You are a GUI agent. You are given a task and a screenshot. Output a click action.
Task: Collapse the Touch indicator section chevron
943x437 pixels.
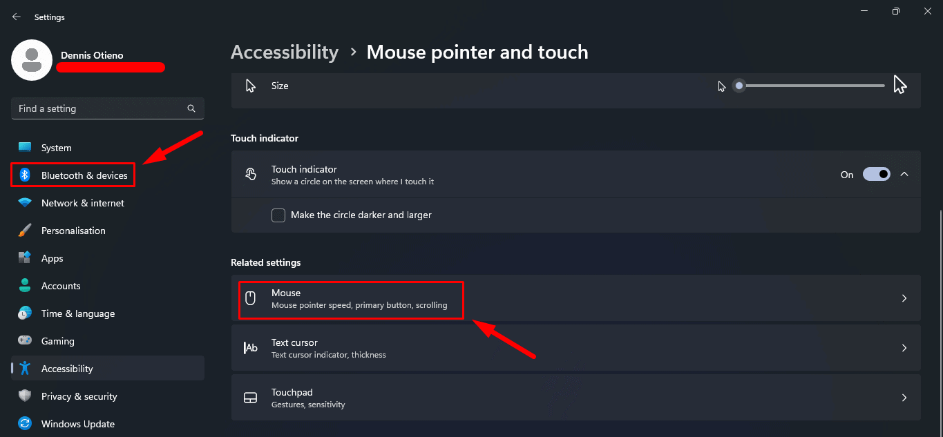click(904, 174)
